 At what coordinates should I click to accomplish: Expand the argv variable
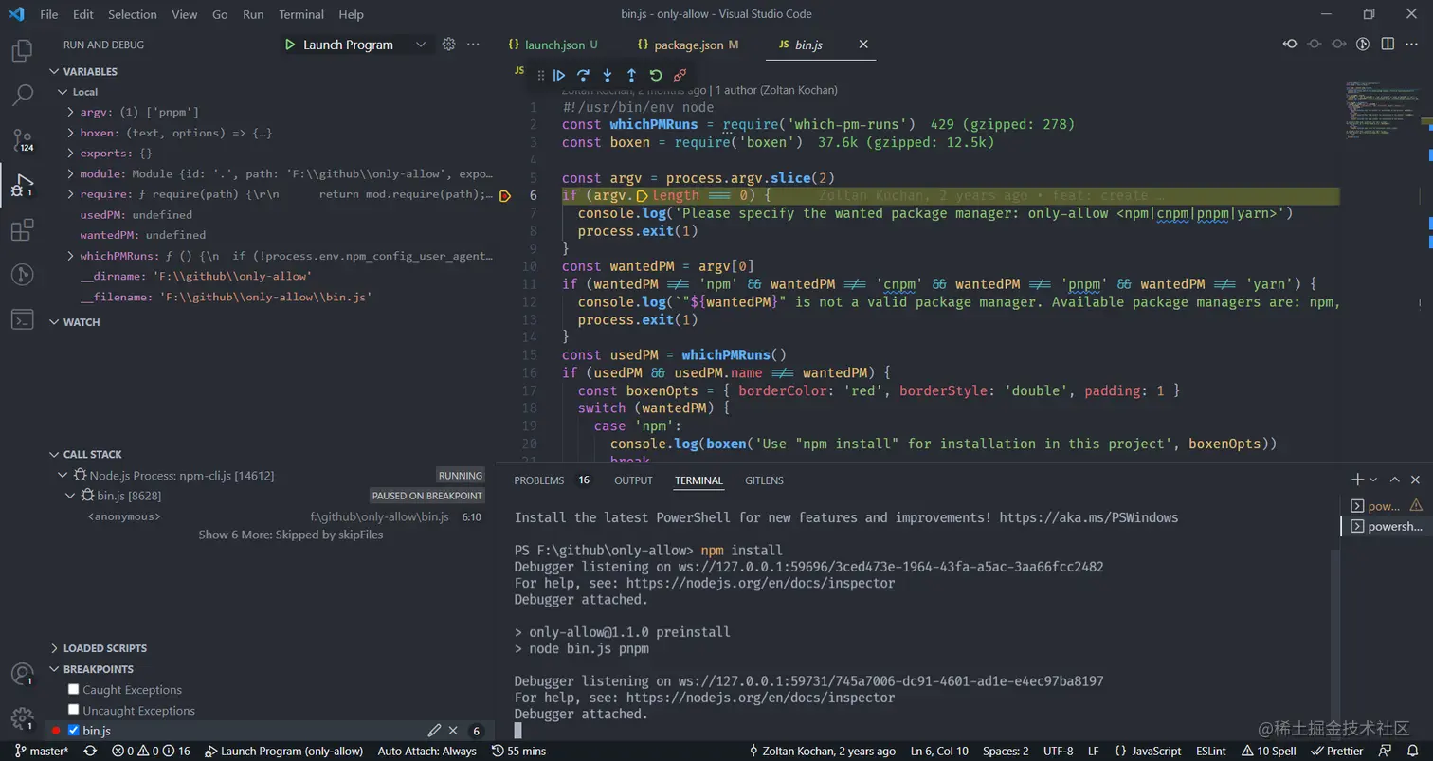[71, 112]
